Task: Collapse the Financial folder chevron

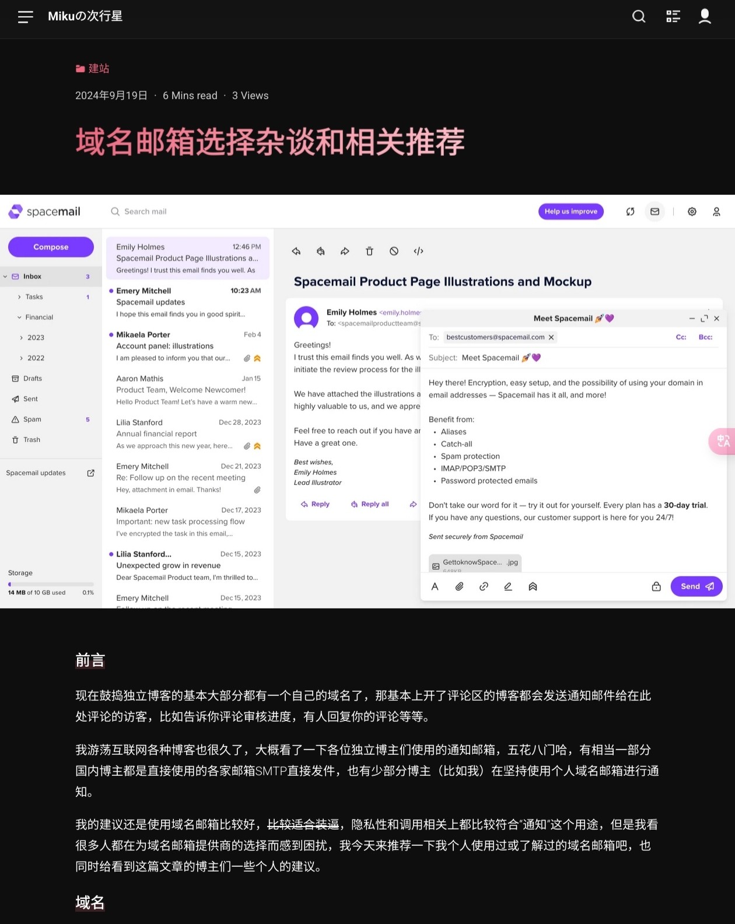Action: (19, 317)
